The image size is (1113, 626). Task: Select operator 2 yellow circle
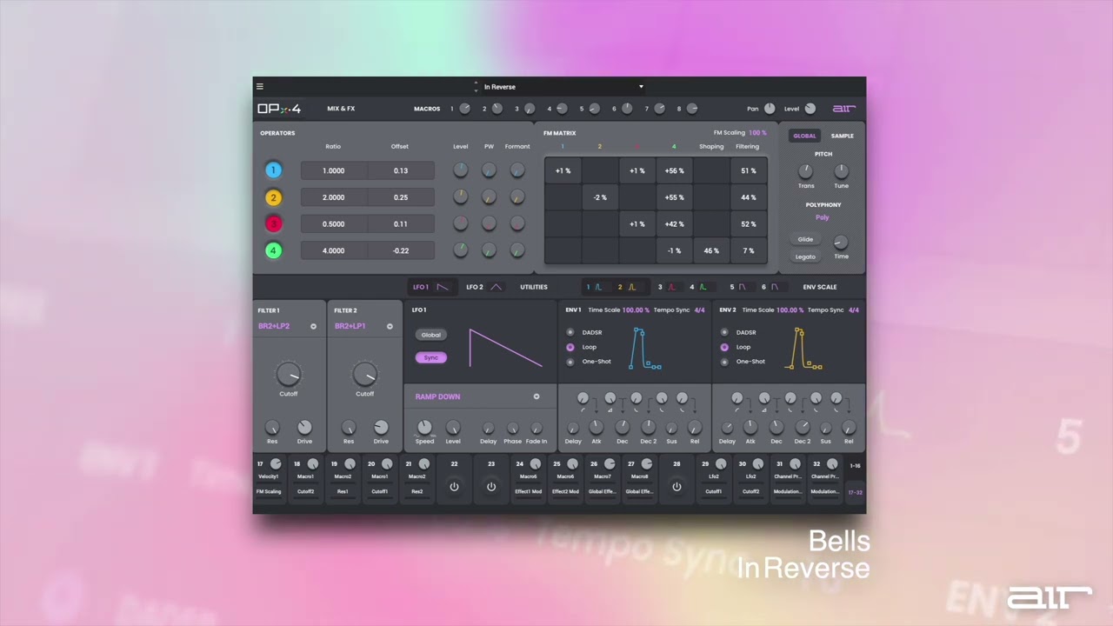[273, 197]
